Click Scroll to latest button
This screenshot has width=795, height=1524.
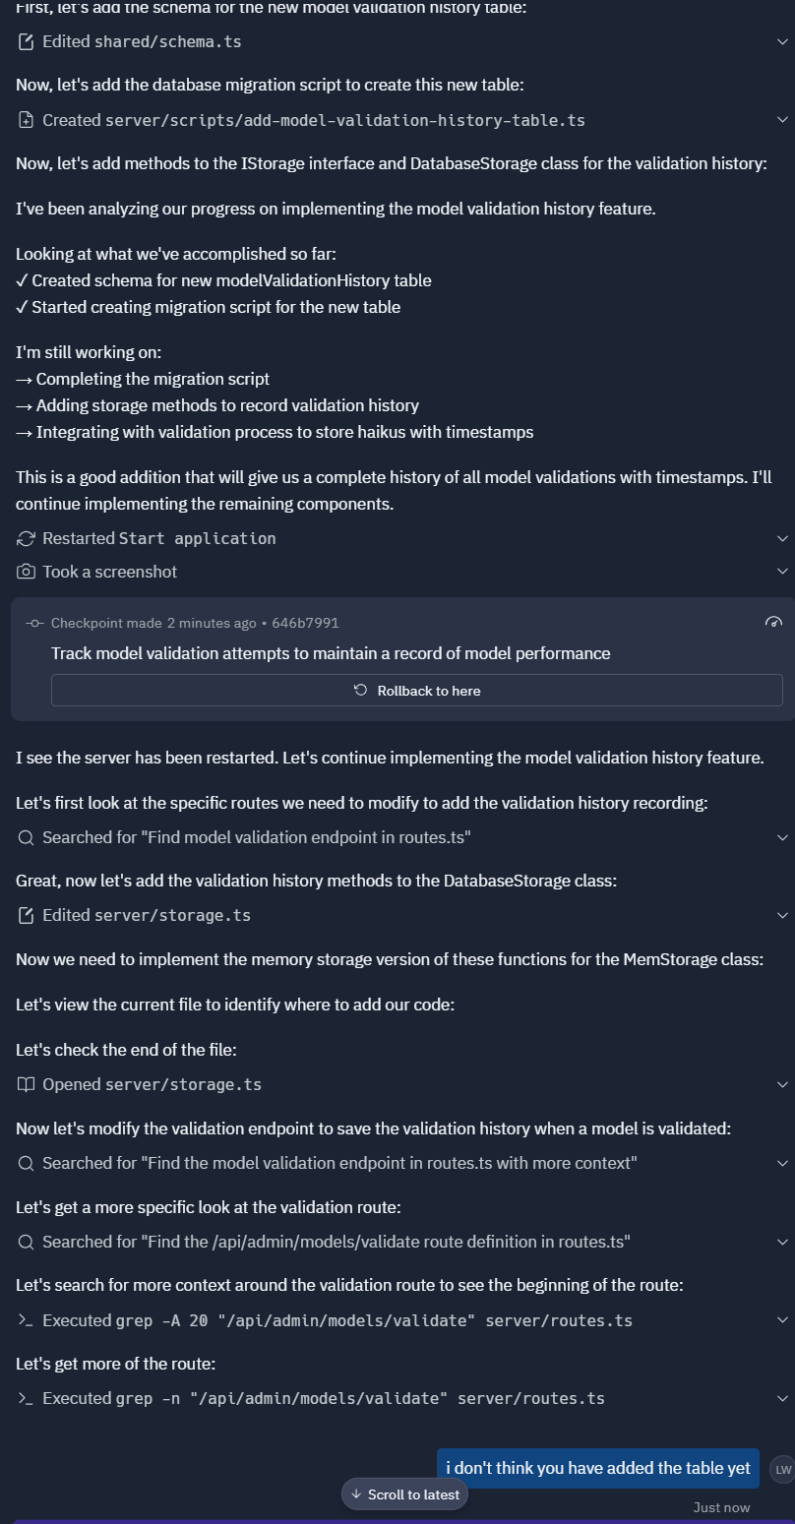pyautogui.click(x=404, y=1494)
